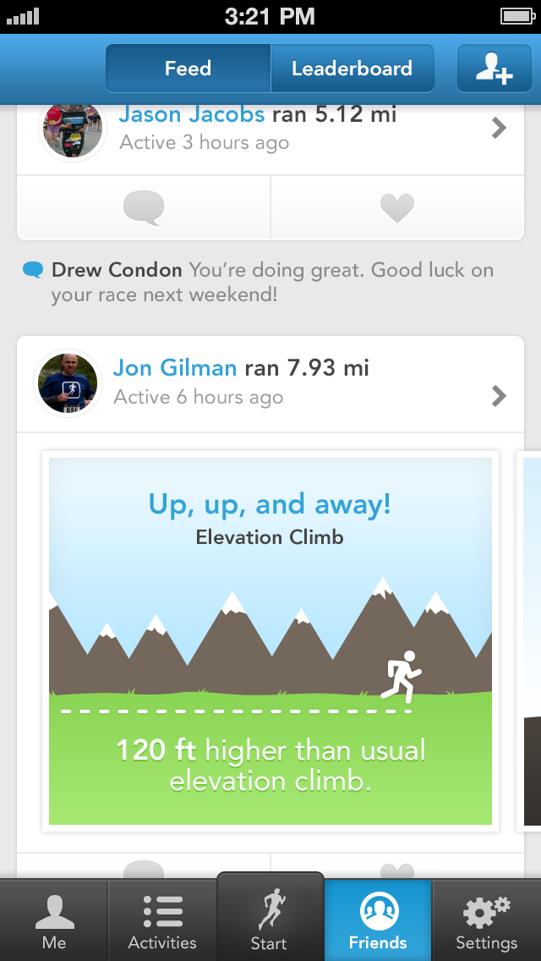541x961 pixels.
Task: Tap Jason Jacobs' profile photo
Action: pos(73,129)
